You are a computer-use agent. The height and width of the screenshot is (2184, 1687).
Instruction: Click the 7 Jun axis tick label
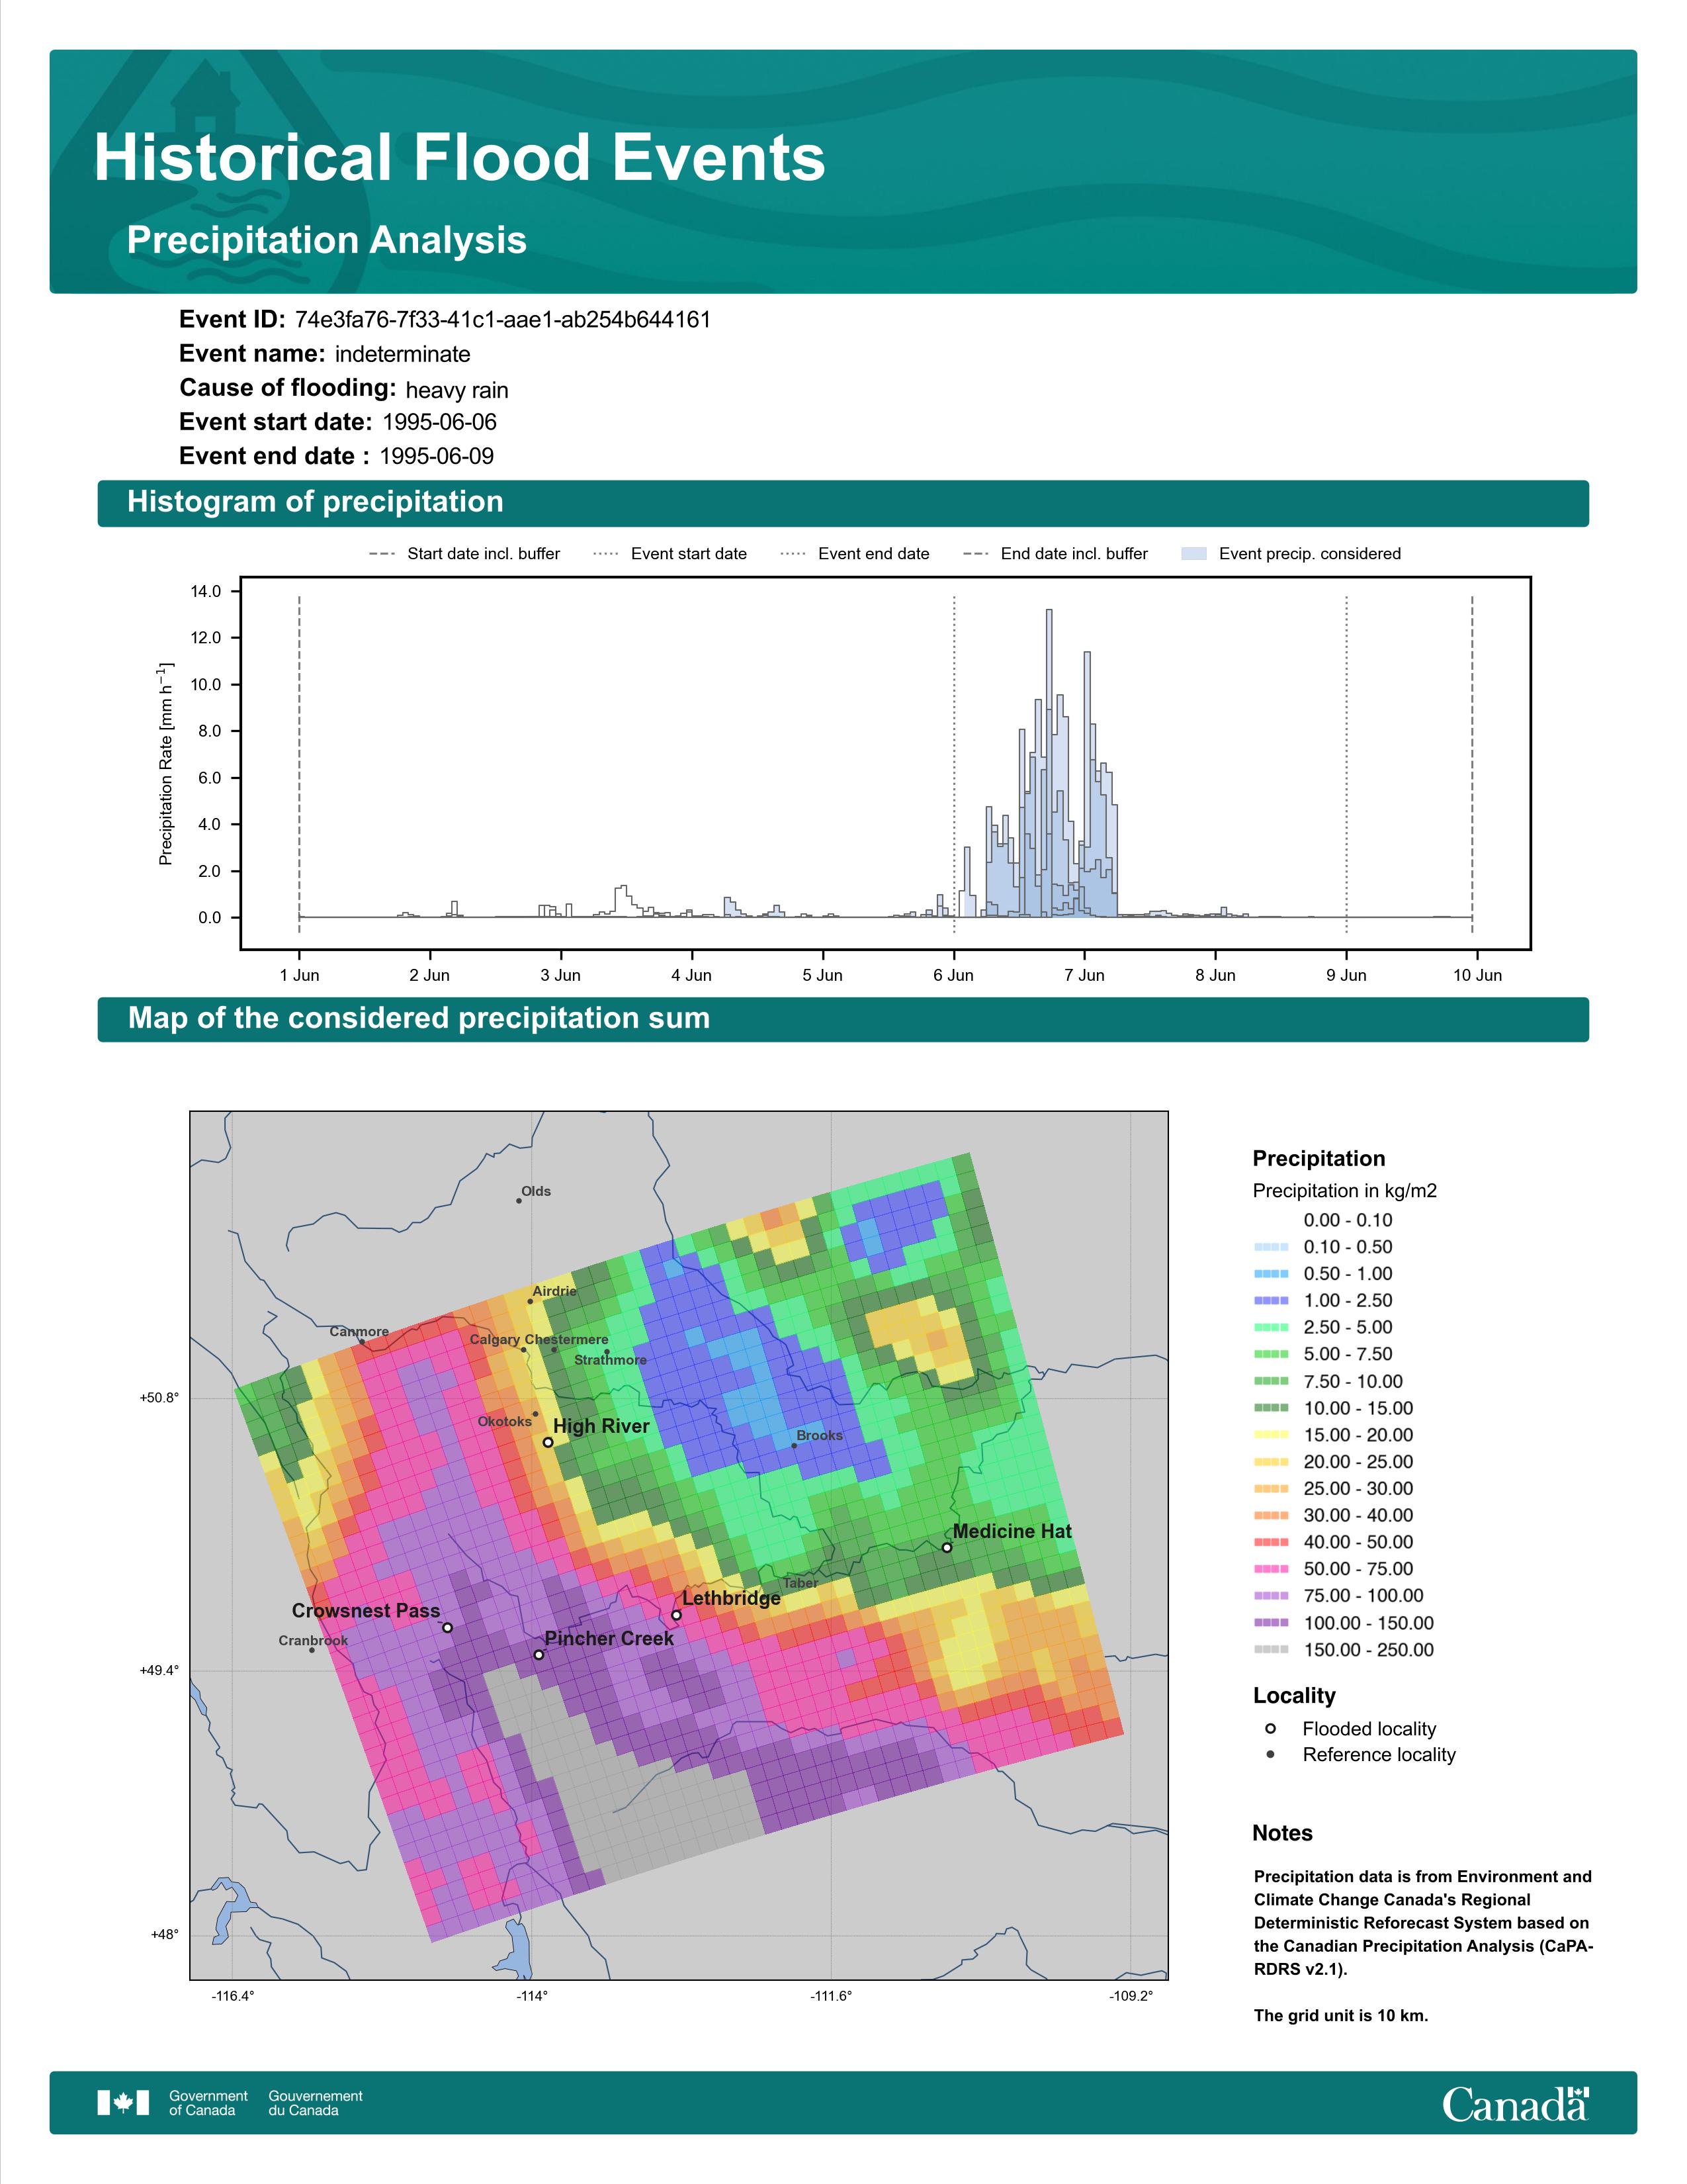[x=1084, y=975]
